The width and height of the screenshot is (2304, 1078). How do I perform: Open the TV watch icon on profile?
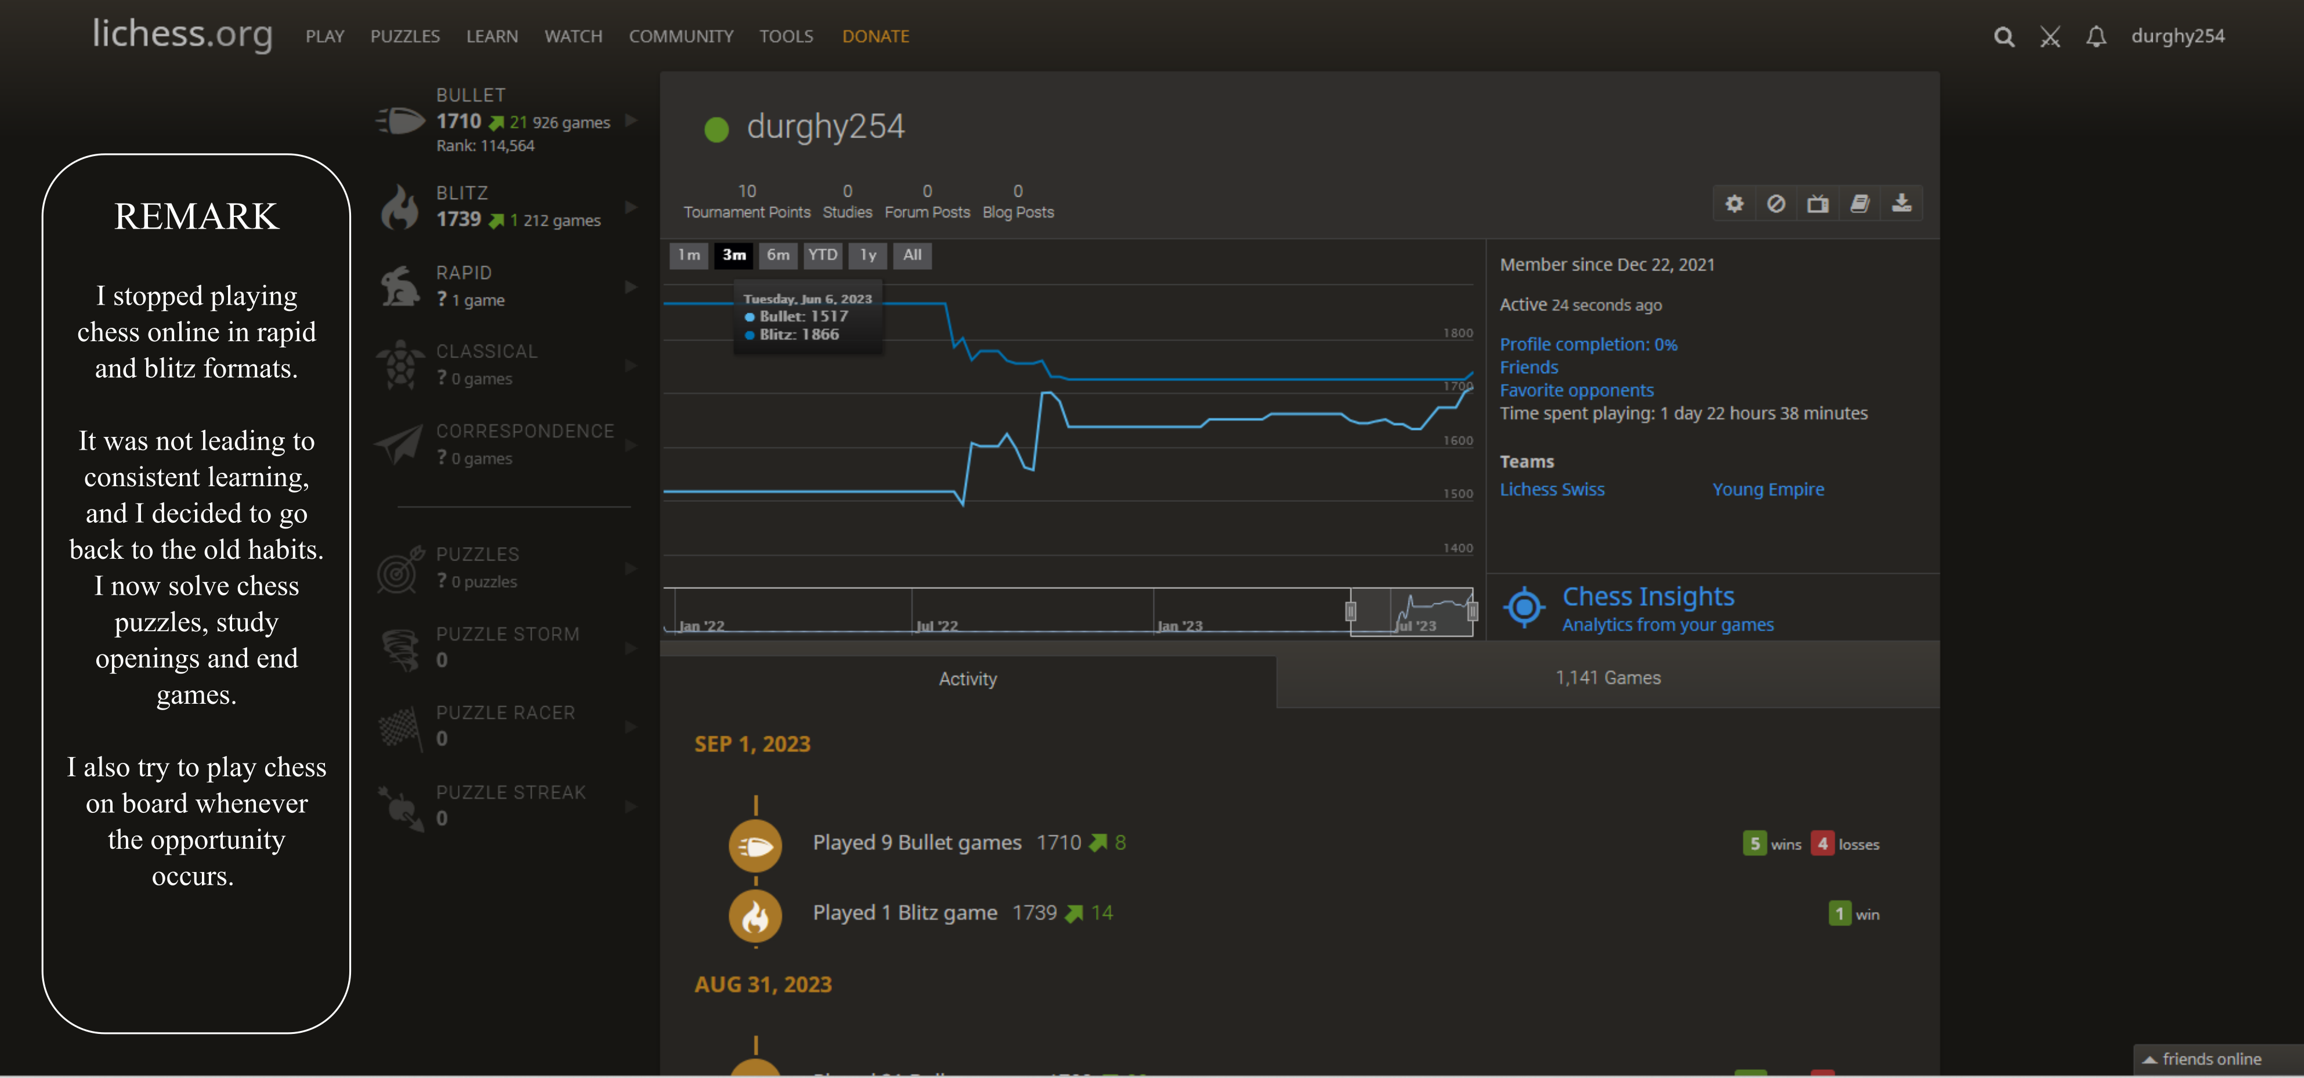1817,204
